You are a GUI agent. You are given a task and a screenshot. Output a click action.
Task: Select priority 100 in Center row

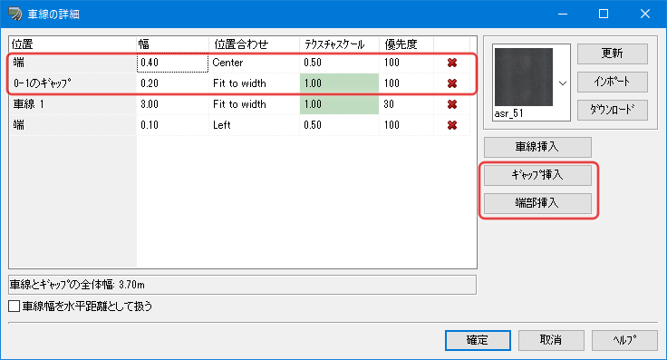pos(406,63)
